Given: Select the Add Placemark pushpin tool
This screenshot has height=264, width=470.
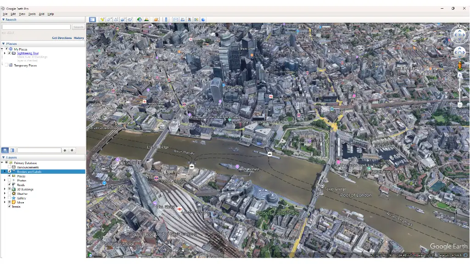Looking at the screenshot, I should 102,19.
